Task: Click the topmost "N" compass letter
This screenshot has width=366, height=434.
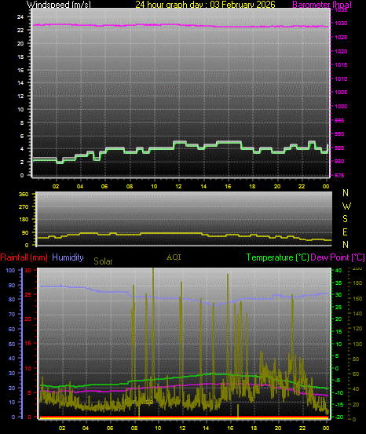Action: [346, 193]
